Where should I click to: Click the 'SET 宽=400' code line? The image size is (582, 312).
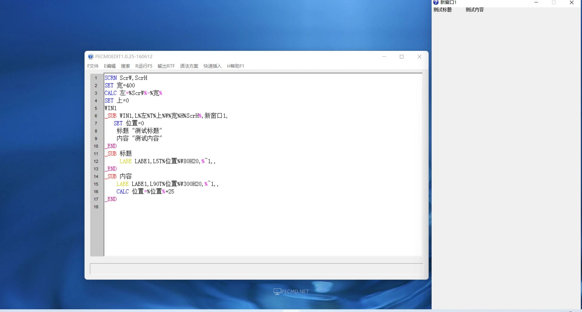(120, 85)
